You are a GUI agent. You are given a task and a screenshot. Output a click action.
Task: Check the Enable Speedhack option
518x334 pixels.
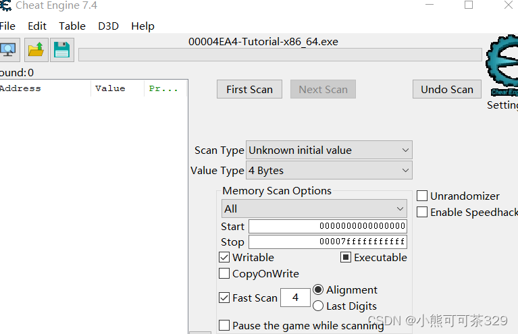coord(422,212)
